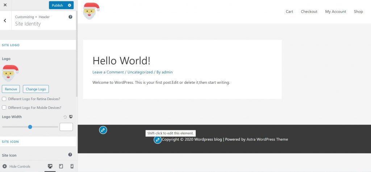Open publish settings gear icon

(x=70, y=5)
